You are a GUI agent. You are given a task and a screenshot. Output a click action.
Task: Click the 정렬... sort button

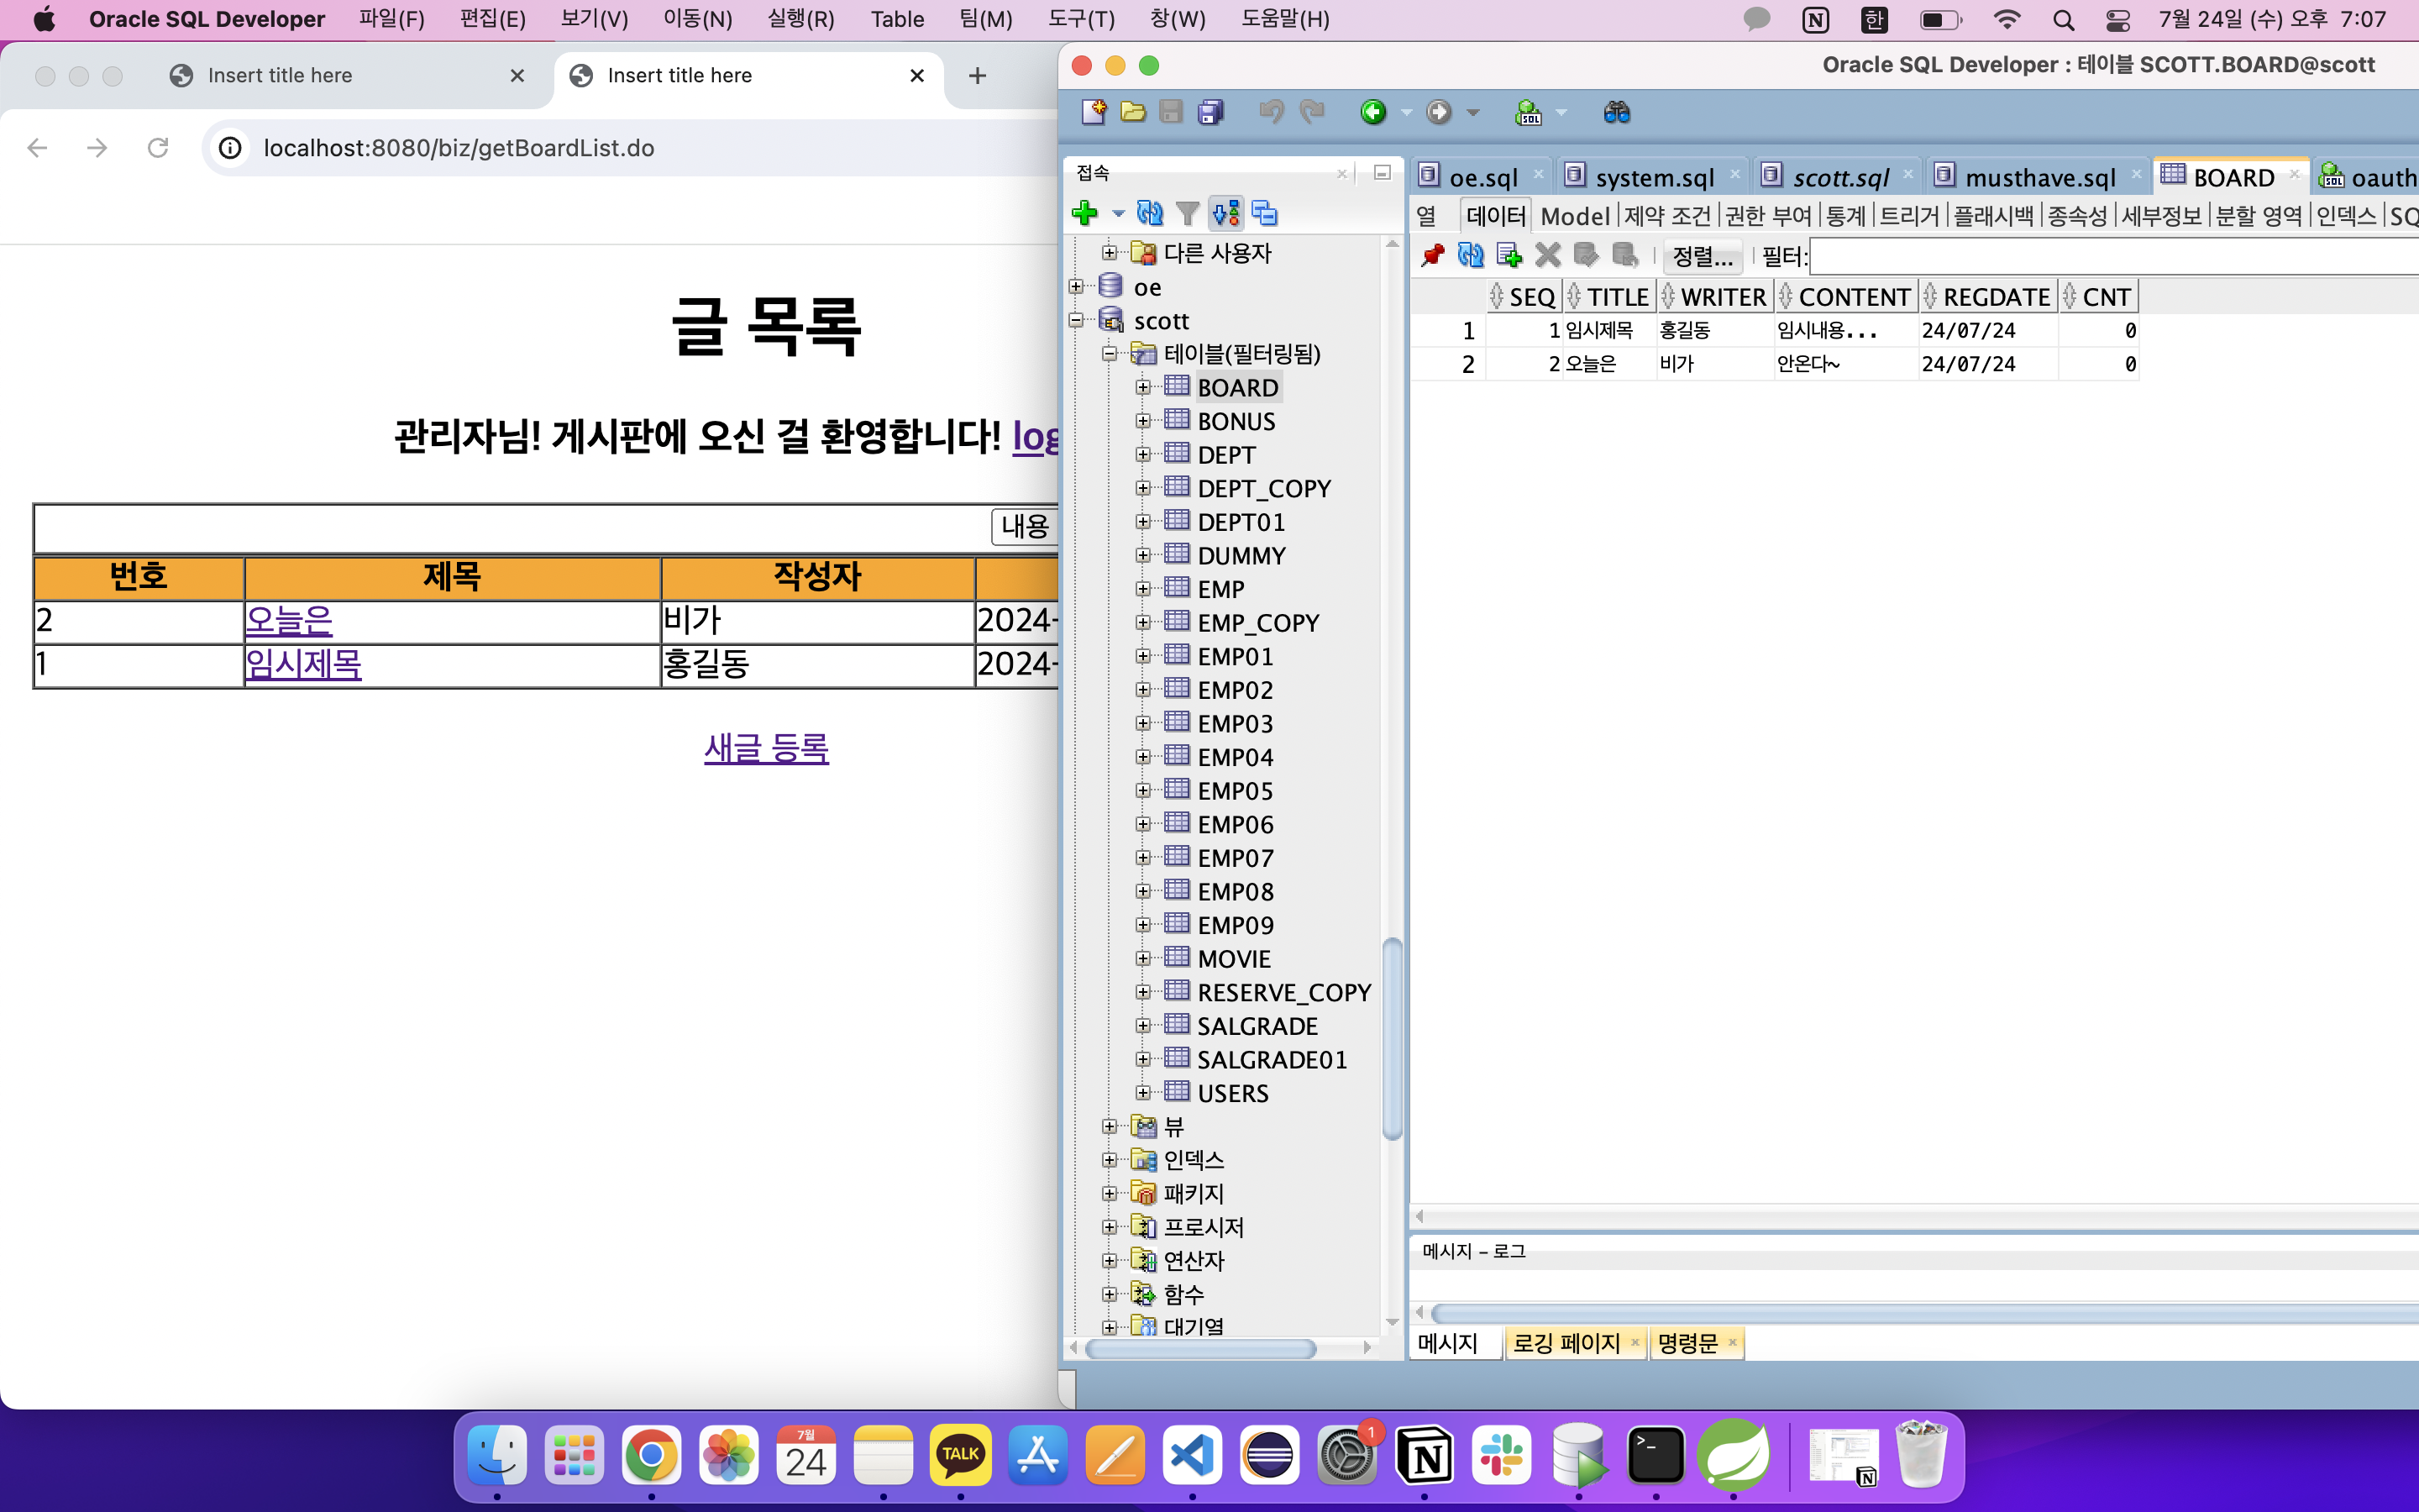(x=1703, y=256)
